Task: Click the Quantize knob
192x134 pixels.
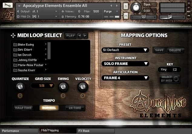Action: point(20,87)
